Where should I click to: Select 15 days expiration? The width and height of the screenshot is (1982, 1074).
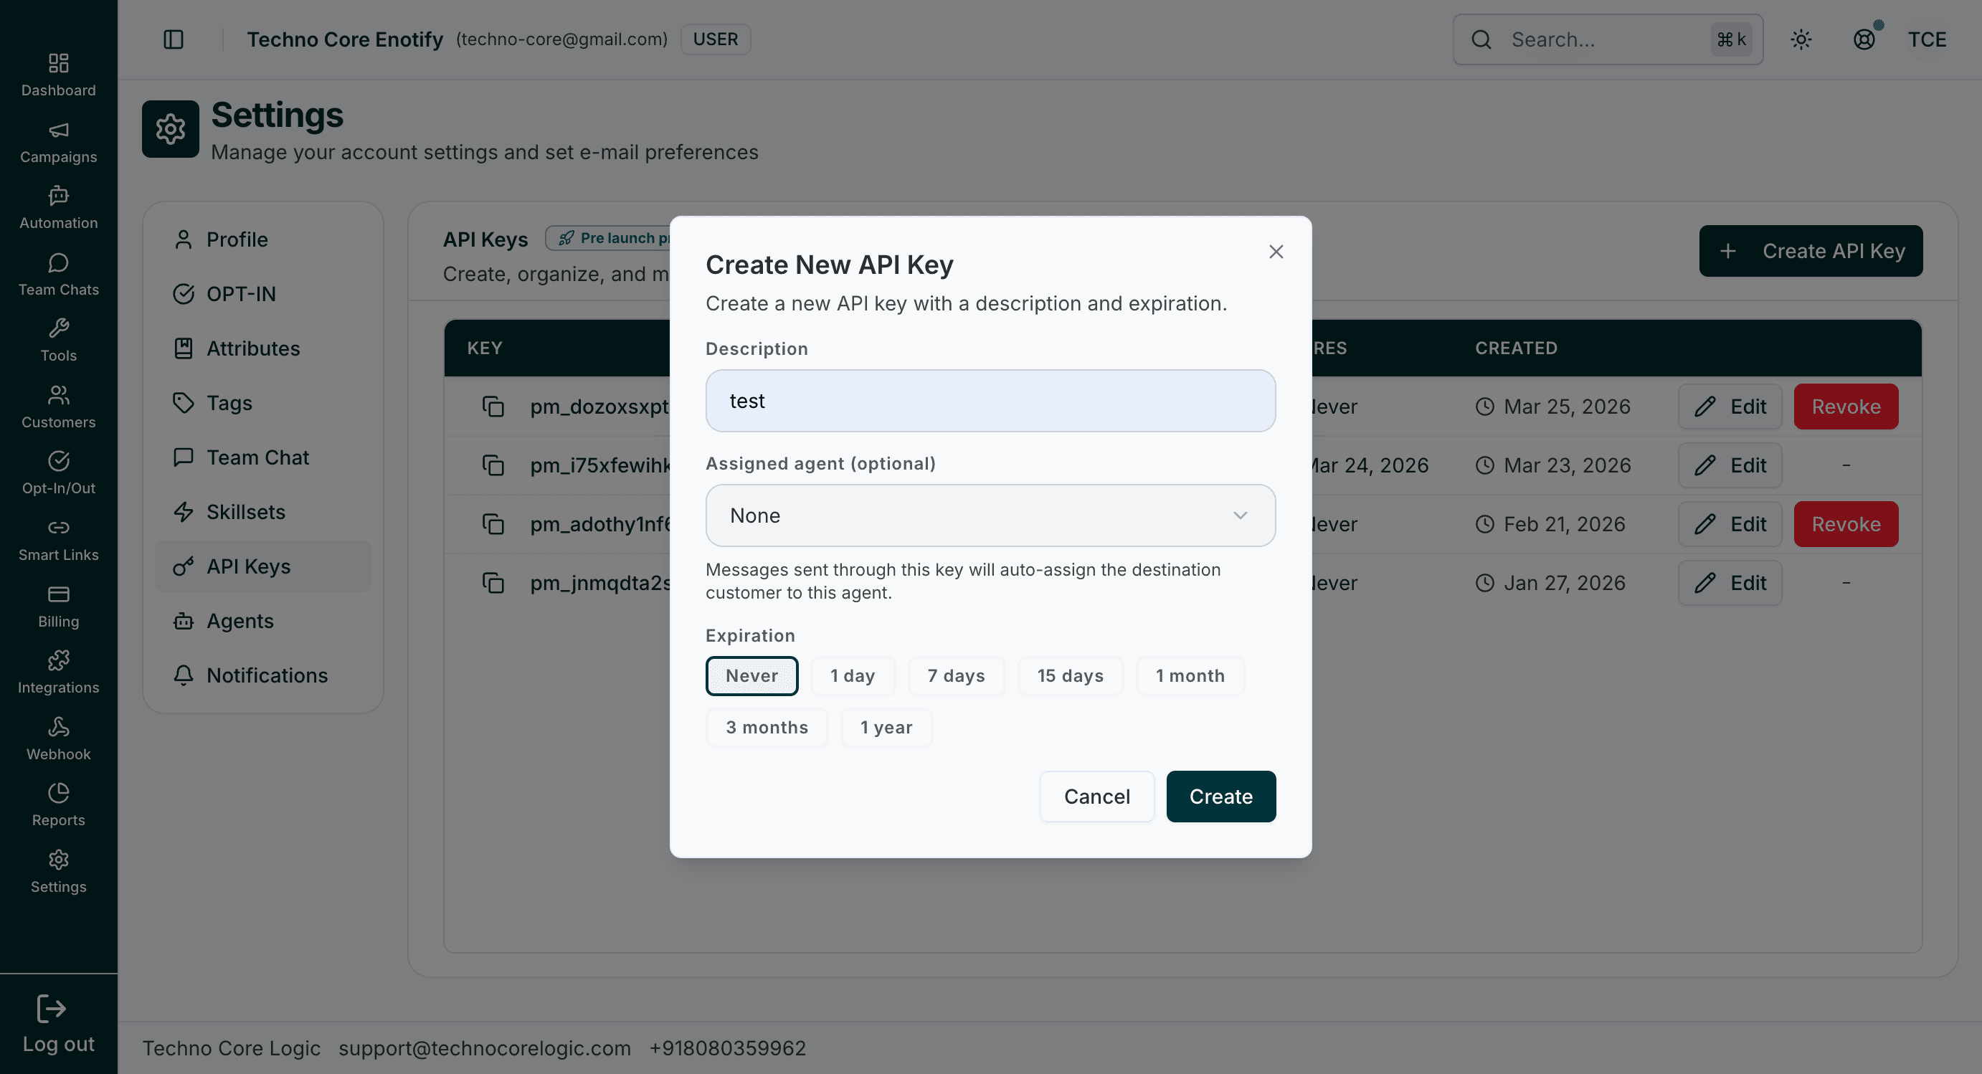1071,676
